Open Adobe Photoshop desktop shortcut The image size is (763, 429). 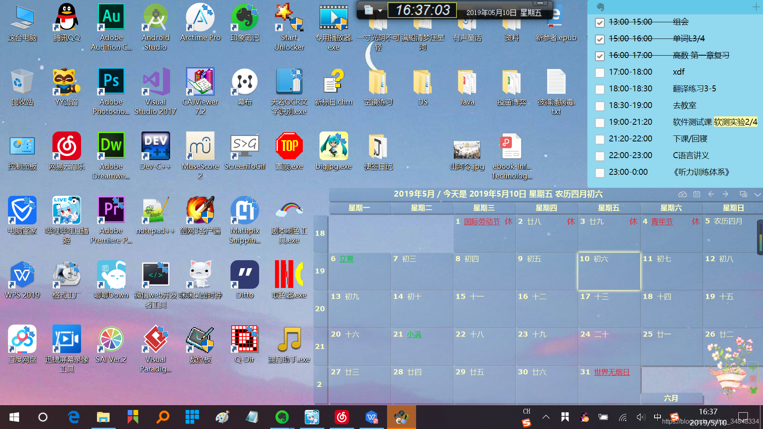point(111,91)
